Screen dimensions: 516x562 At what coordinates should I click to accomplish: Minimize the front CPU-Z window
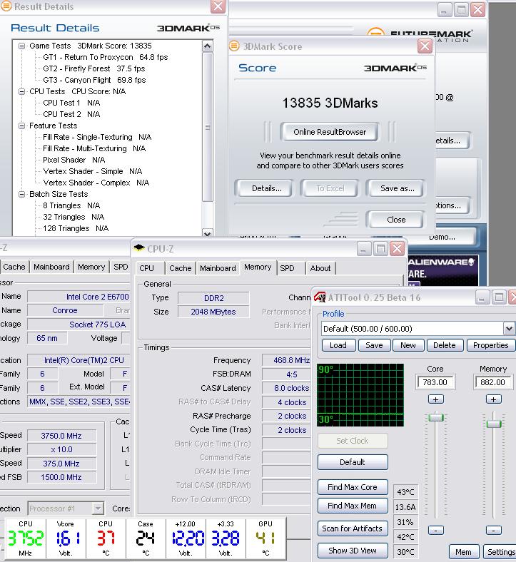coord(364,248)
